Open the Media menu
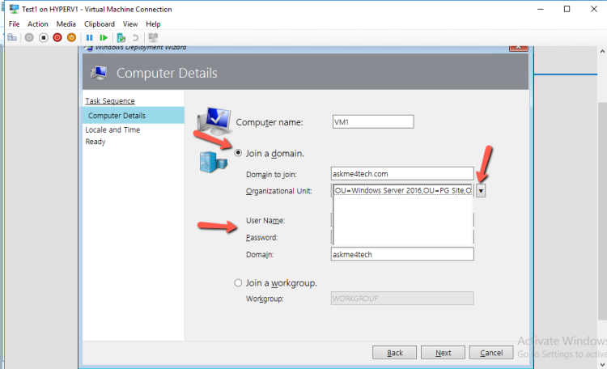Screen dimensions: 607x369 [x=66, y=24]
